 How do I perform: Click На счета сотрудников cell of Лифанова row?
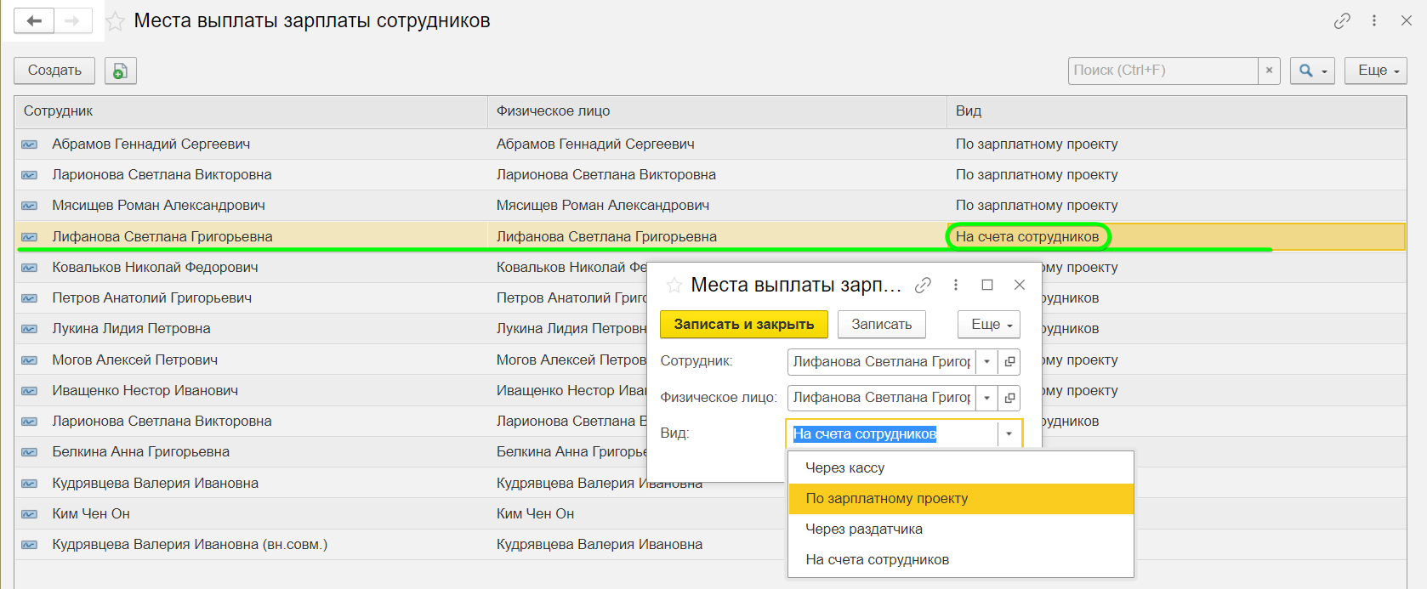coord(1027,237)
